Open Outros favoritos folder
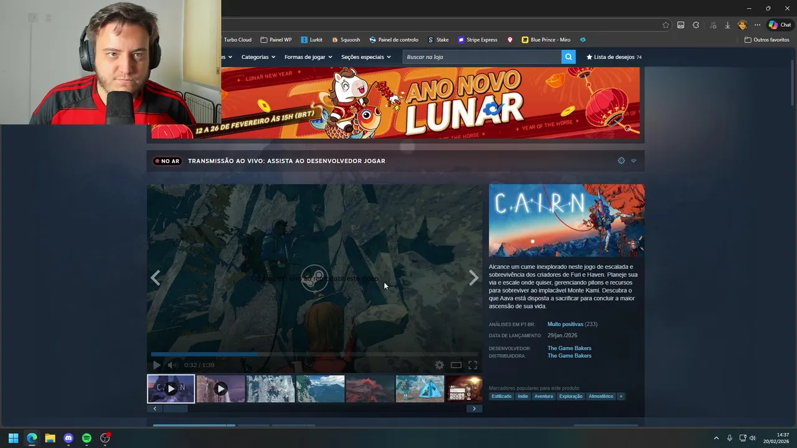The height and width of the screenshot is (448, 797). pos(767,40)
